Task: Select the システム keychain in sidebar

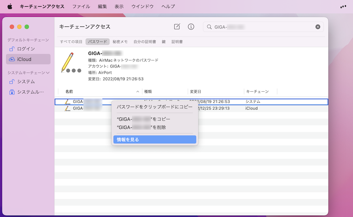Action: click(x=26, y=82)
